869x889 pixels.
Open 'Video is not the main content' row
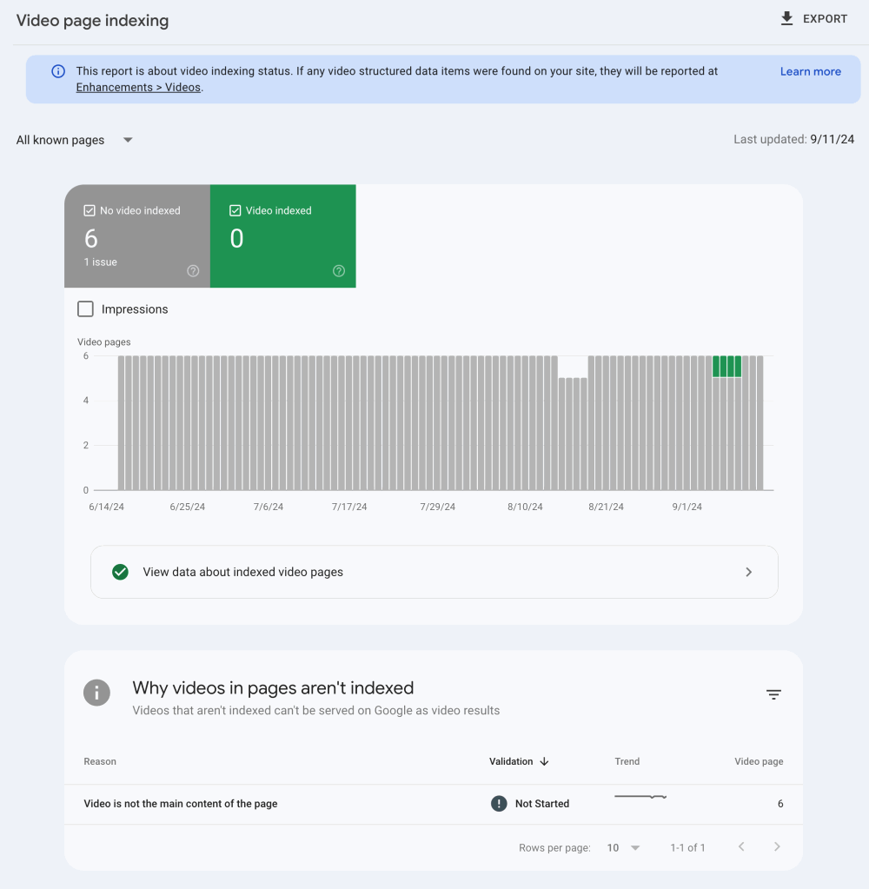[434, 804]
